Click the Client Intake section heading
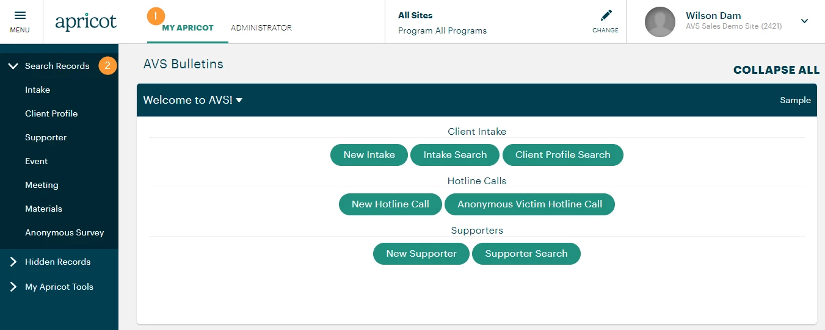The width and height of the screenshot is (825, 330). pos(477,131)
